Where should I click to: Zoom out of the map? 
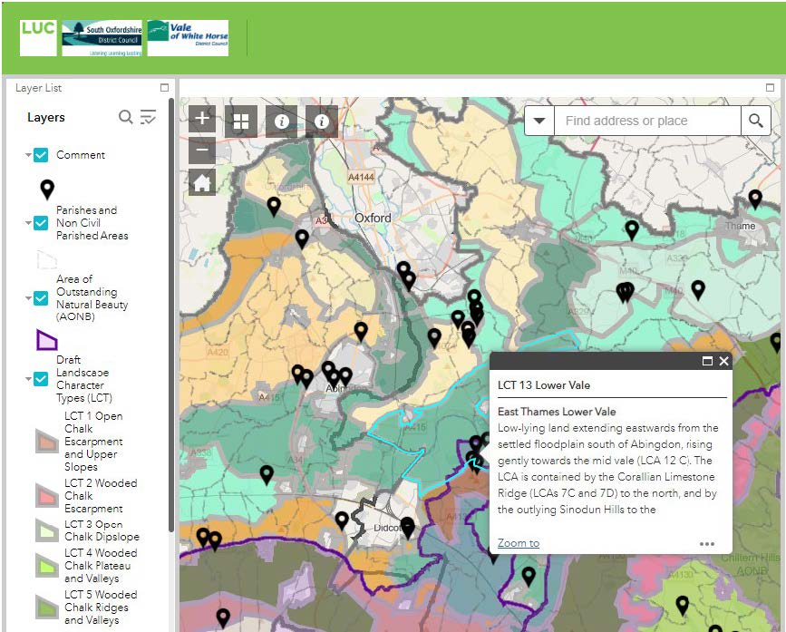[202, 151]
